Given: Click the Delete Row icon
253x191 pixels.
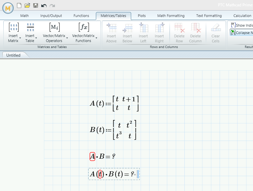Looking at the screenshot, I should tap(179, 28).
